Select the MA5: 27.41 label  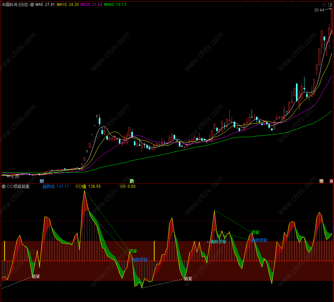tap(45, 5)
